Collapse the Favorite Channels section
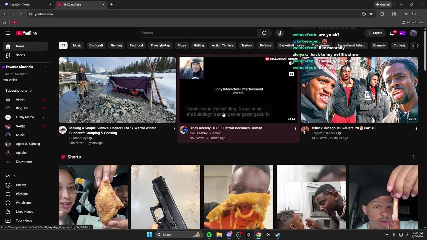The image size is (427, 240). [46, 67]
